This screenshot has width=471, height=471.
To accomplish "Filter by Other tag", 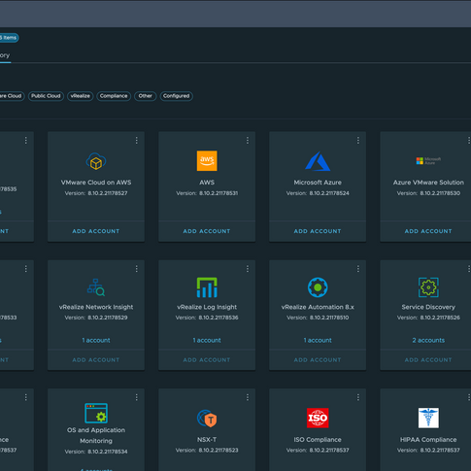I will click(146, 96).
